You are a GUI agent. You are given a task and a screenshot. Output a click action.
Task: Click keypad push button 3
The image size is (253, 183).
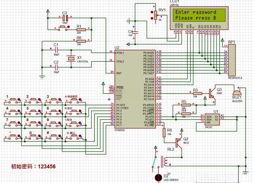pos(54,101)
